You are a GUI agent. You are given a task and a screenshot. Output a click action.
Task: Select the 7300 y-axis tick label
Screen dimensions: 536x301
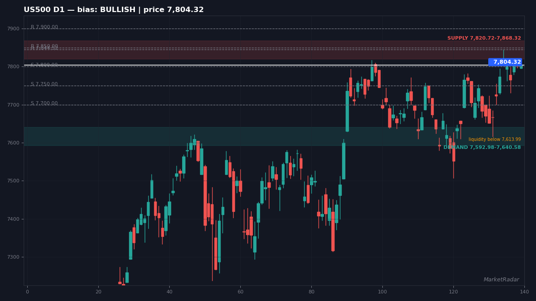click(13, 257)
